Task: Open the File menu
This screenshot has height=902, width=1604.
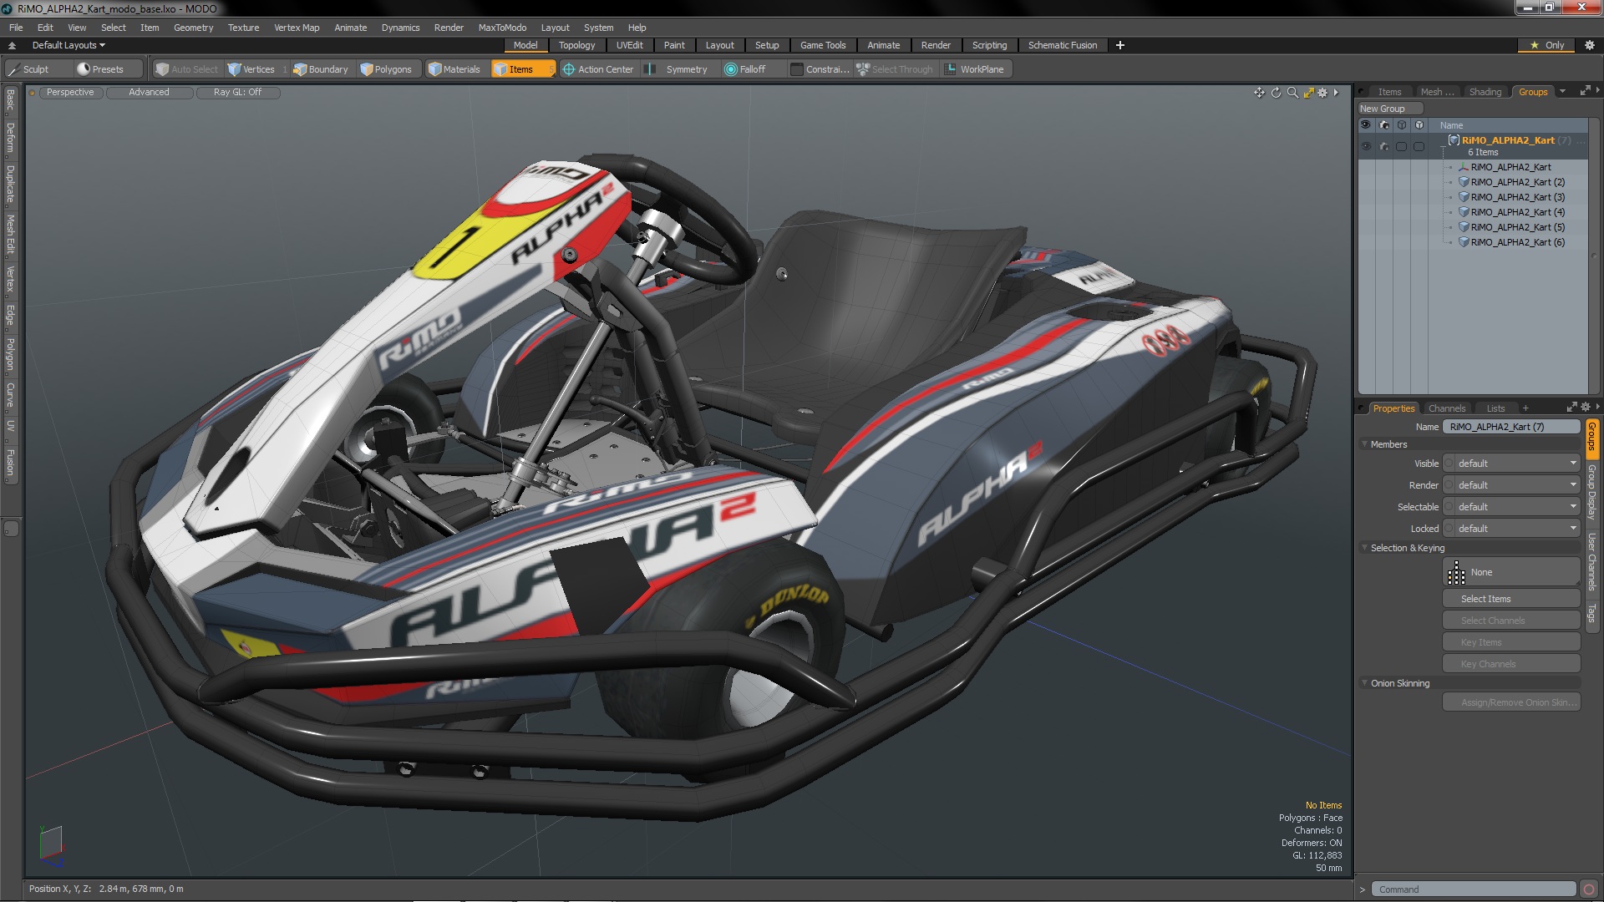Action: [x=16, y=28]
